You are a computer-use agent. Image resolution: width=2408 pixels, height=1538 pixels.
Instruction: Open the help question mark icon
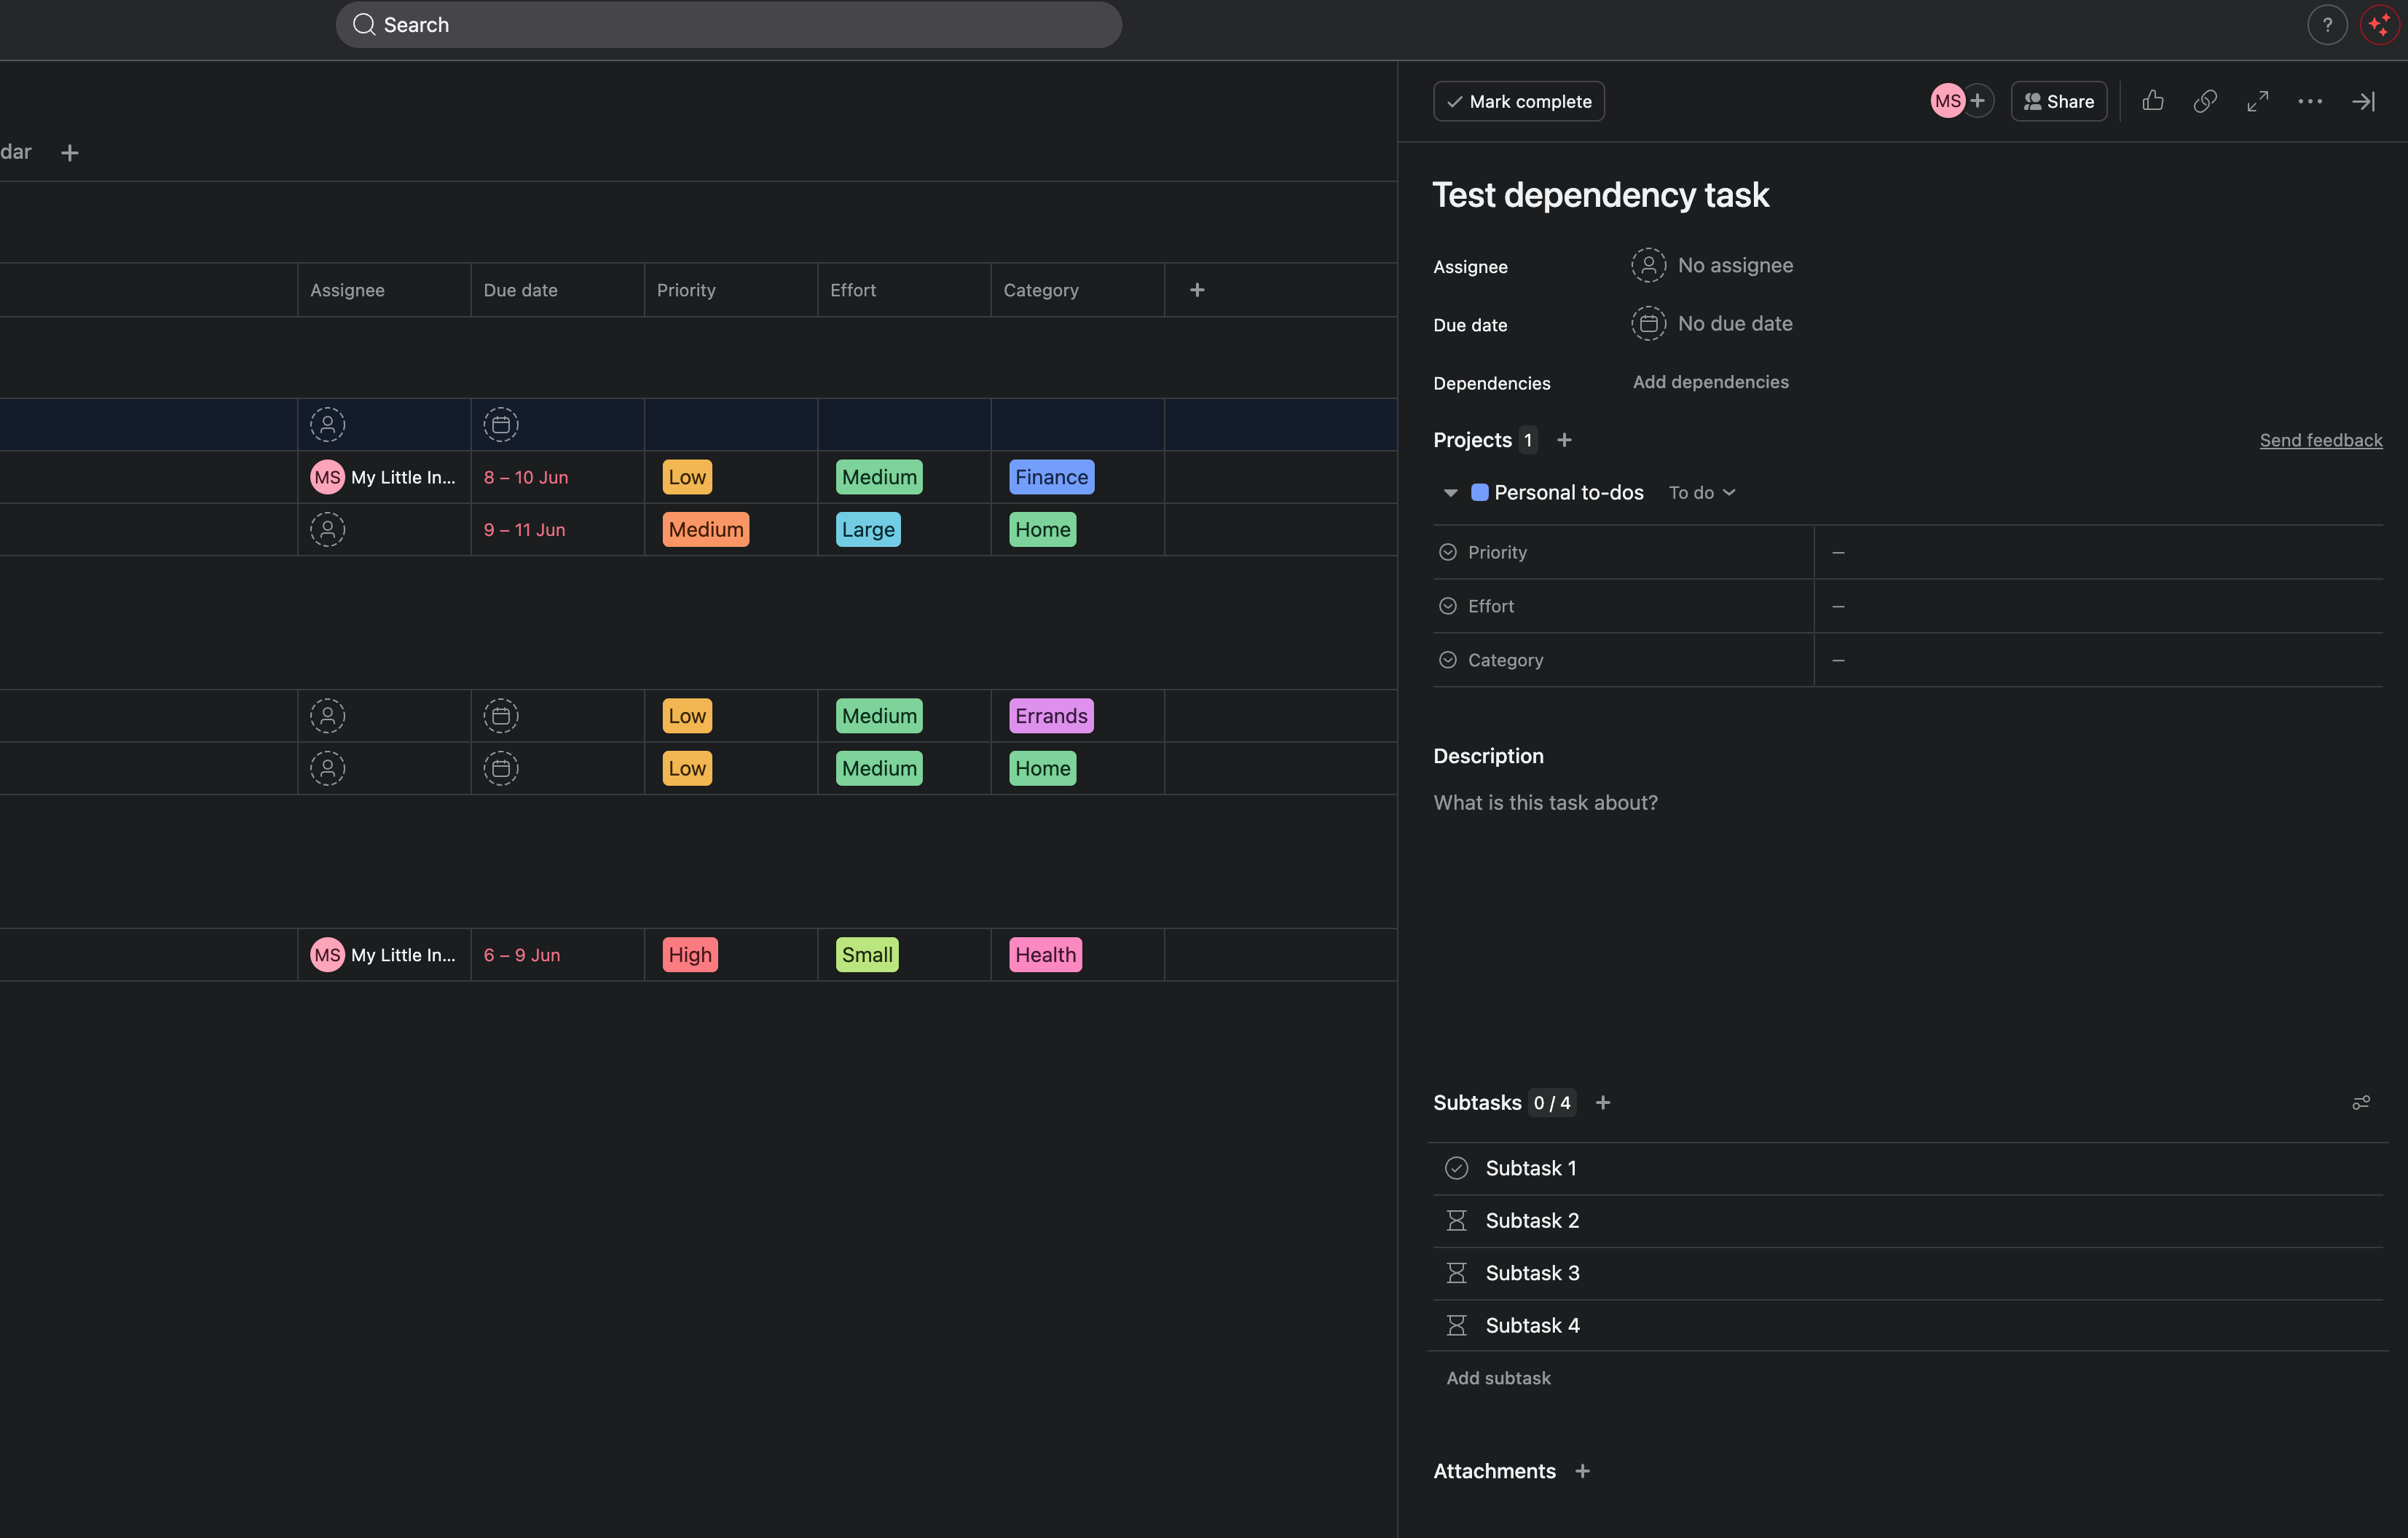(2327, 25)
